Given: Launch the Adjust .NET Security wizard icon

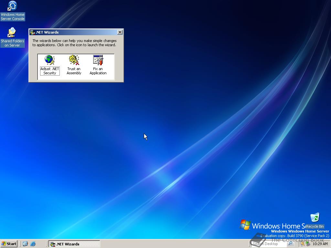Looking at the screenshot, I should (x=49, y=60).
